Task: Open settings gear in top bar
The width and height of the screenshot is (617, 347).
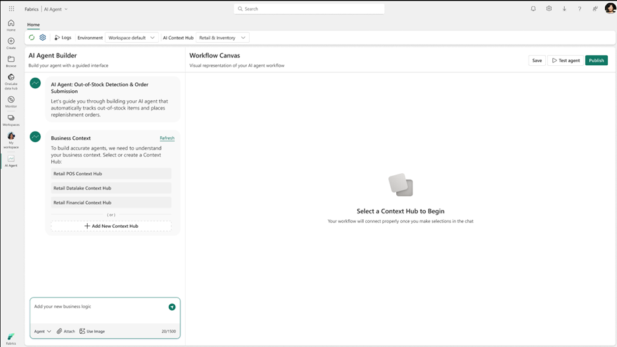Action: coord(549,9)
